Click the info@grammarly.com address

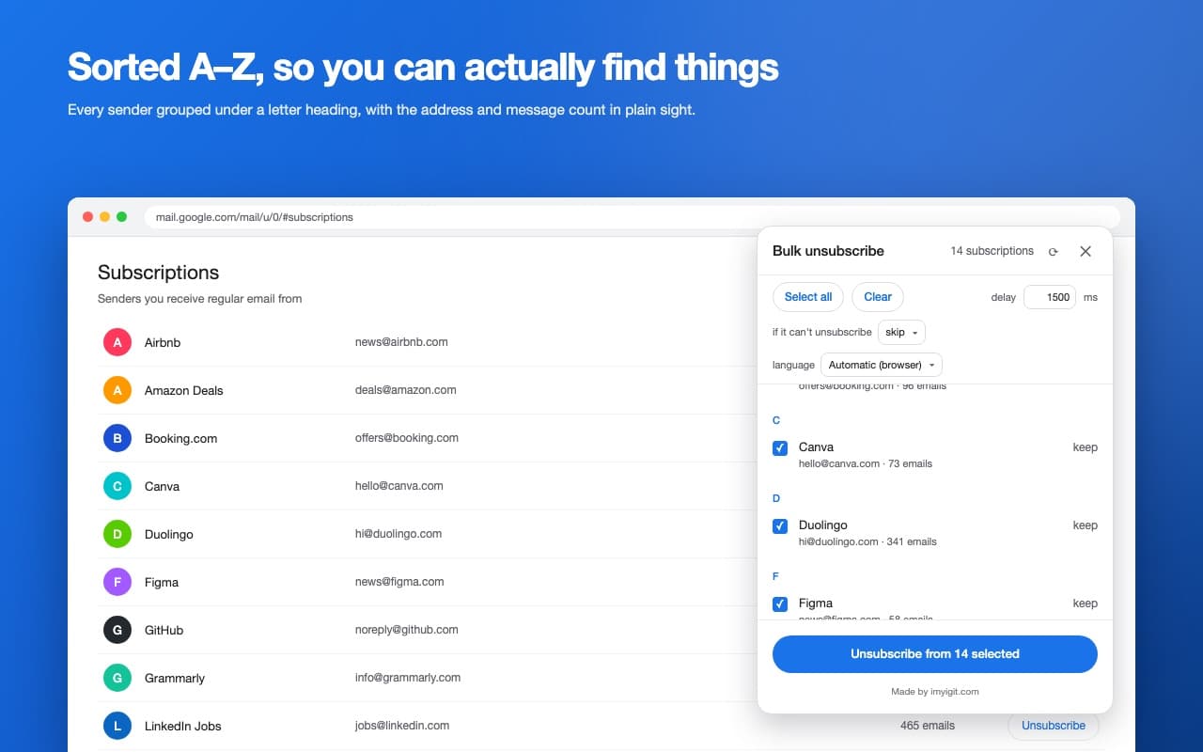pyautogui.click(x=408, y=678)
